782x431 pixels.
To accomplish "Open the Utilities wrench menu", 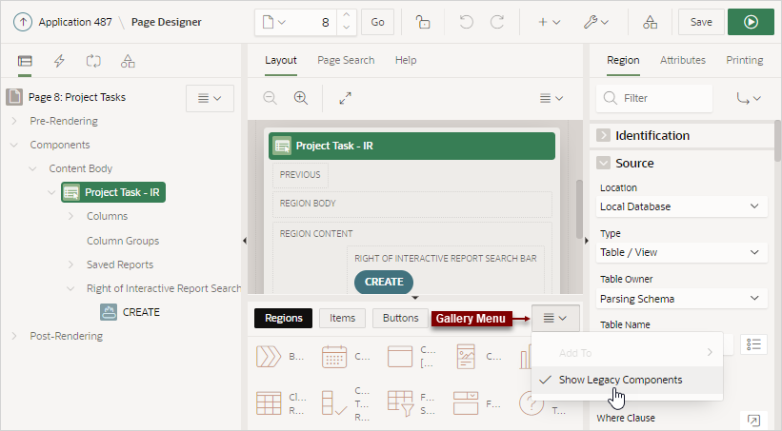I will point(596,22).
